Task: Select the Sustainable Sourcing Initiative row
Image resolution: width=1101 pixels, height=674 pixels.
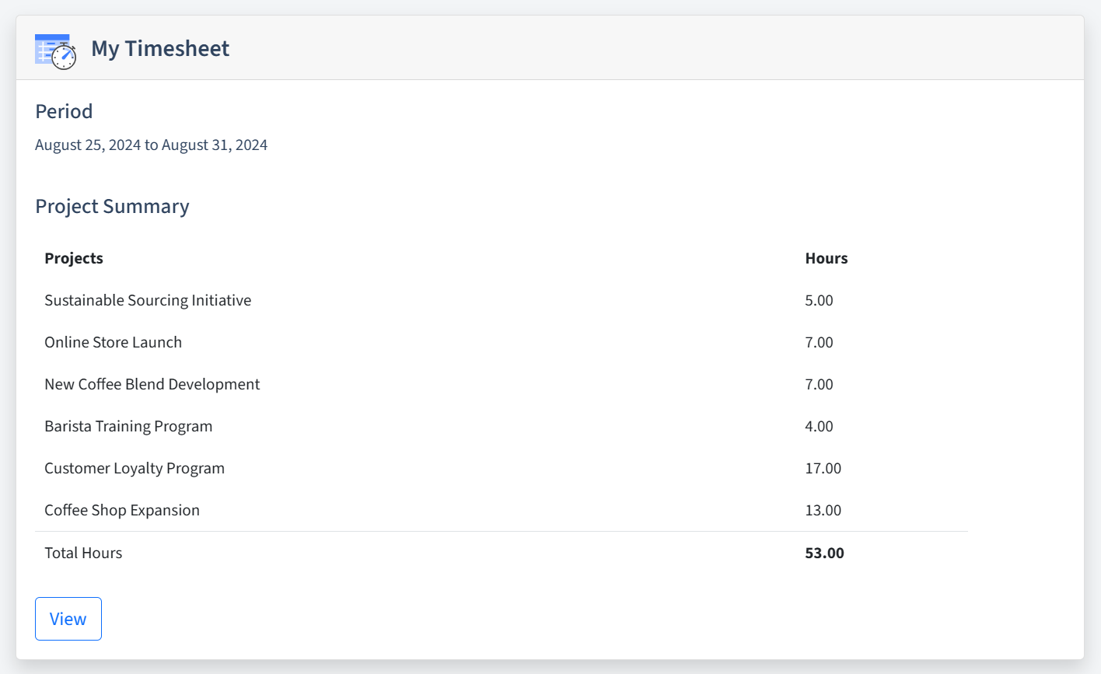Action: (502, 300)
